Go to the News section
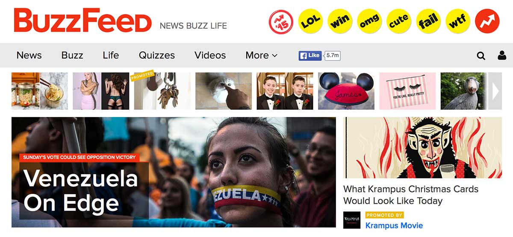Viewport: 513px width, 237px height. pos(29,55)
